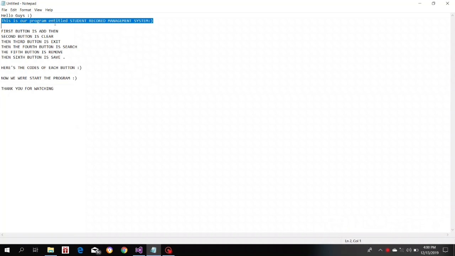Click 'THEN SIXTH BUTTON IS SAVE .' line
The width and height of the screenshot is (455, 256).
pyautogui.click(x=33, y=57)
